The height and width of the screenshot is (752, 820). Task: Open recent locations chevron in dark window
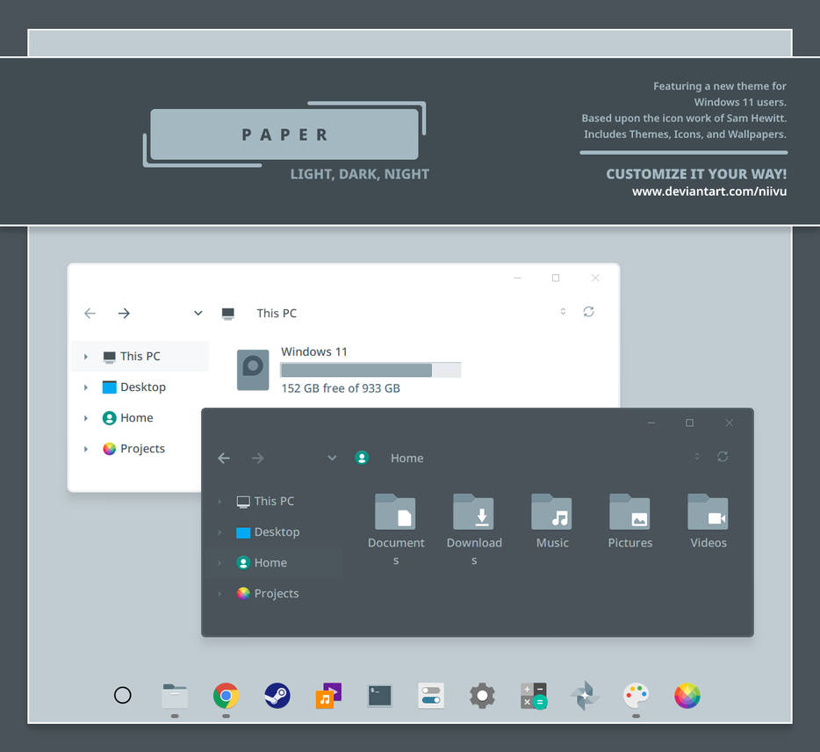[332, 458]
